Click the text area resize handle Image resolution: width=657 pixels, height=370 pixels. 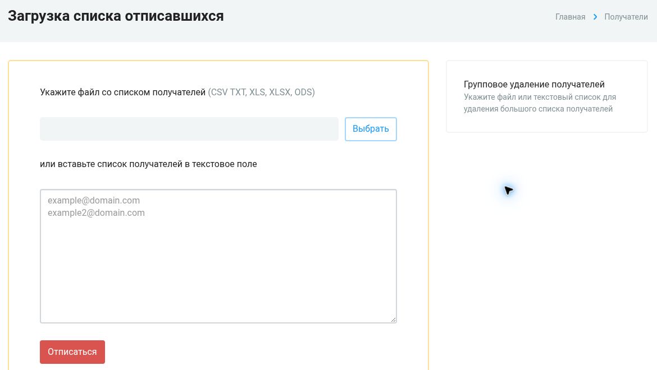click(393, 320)
